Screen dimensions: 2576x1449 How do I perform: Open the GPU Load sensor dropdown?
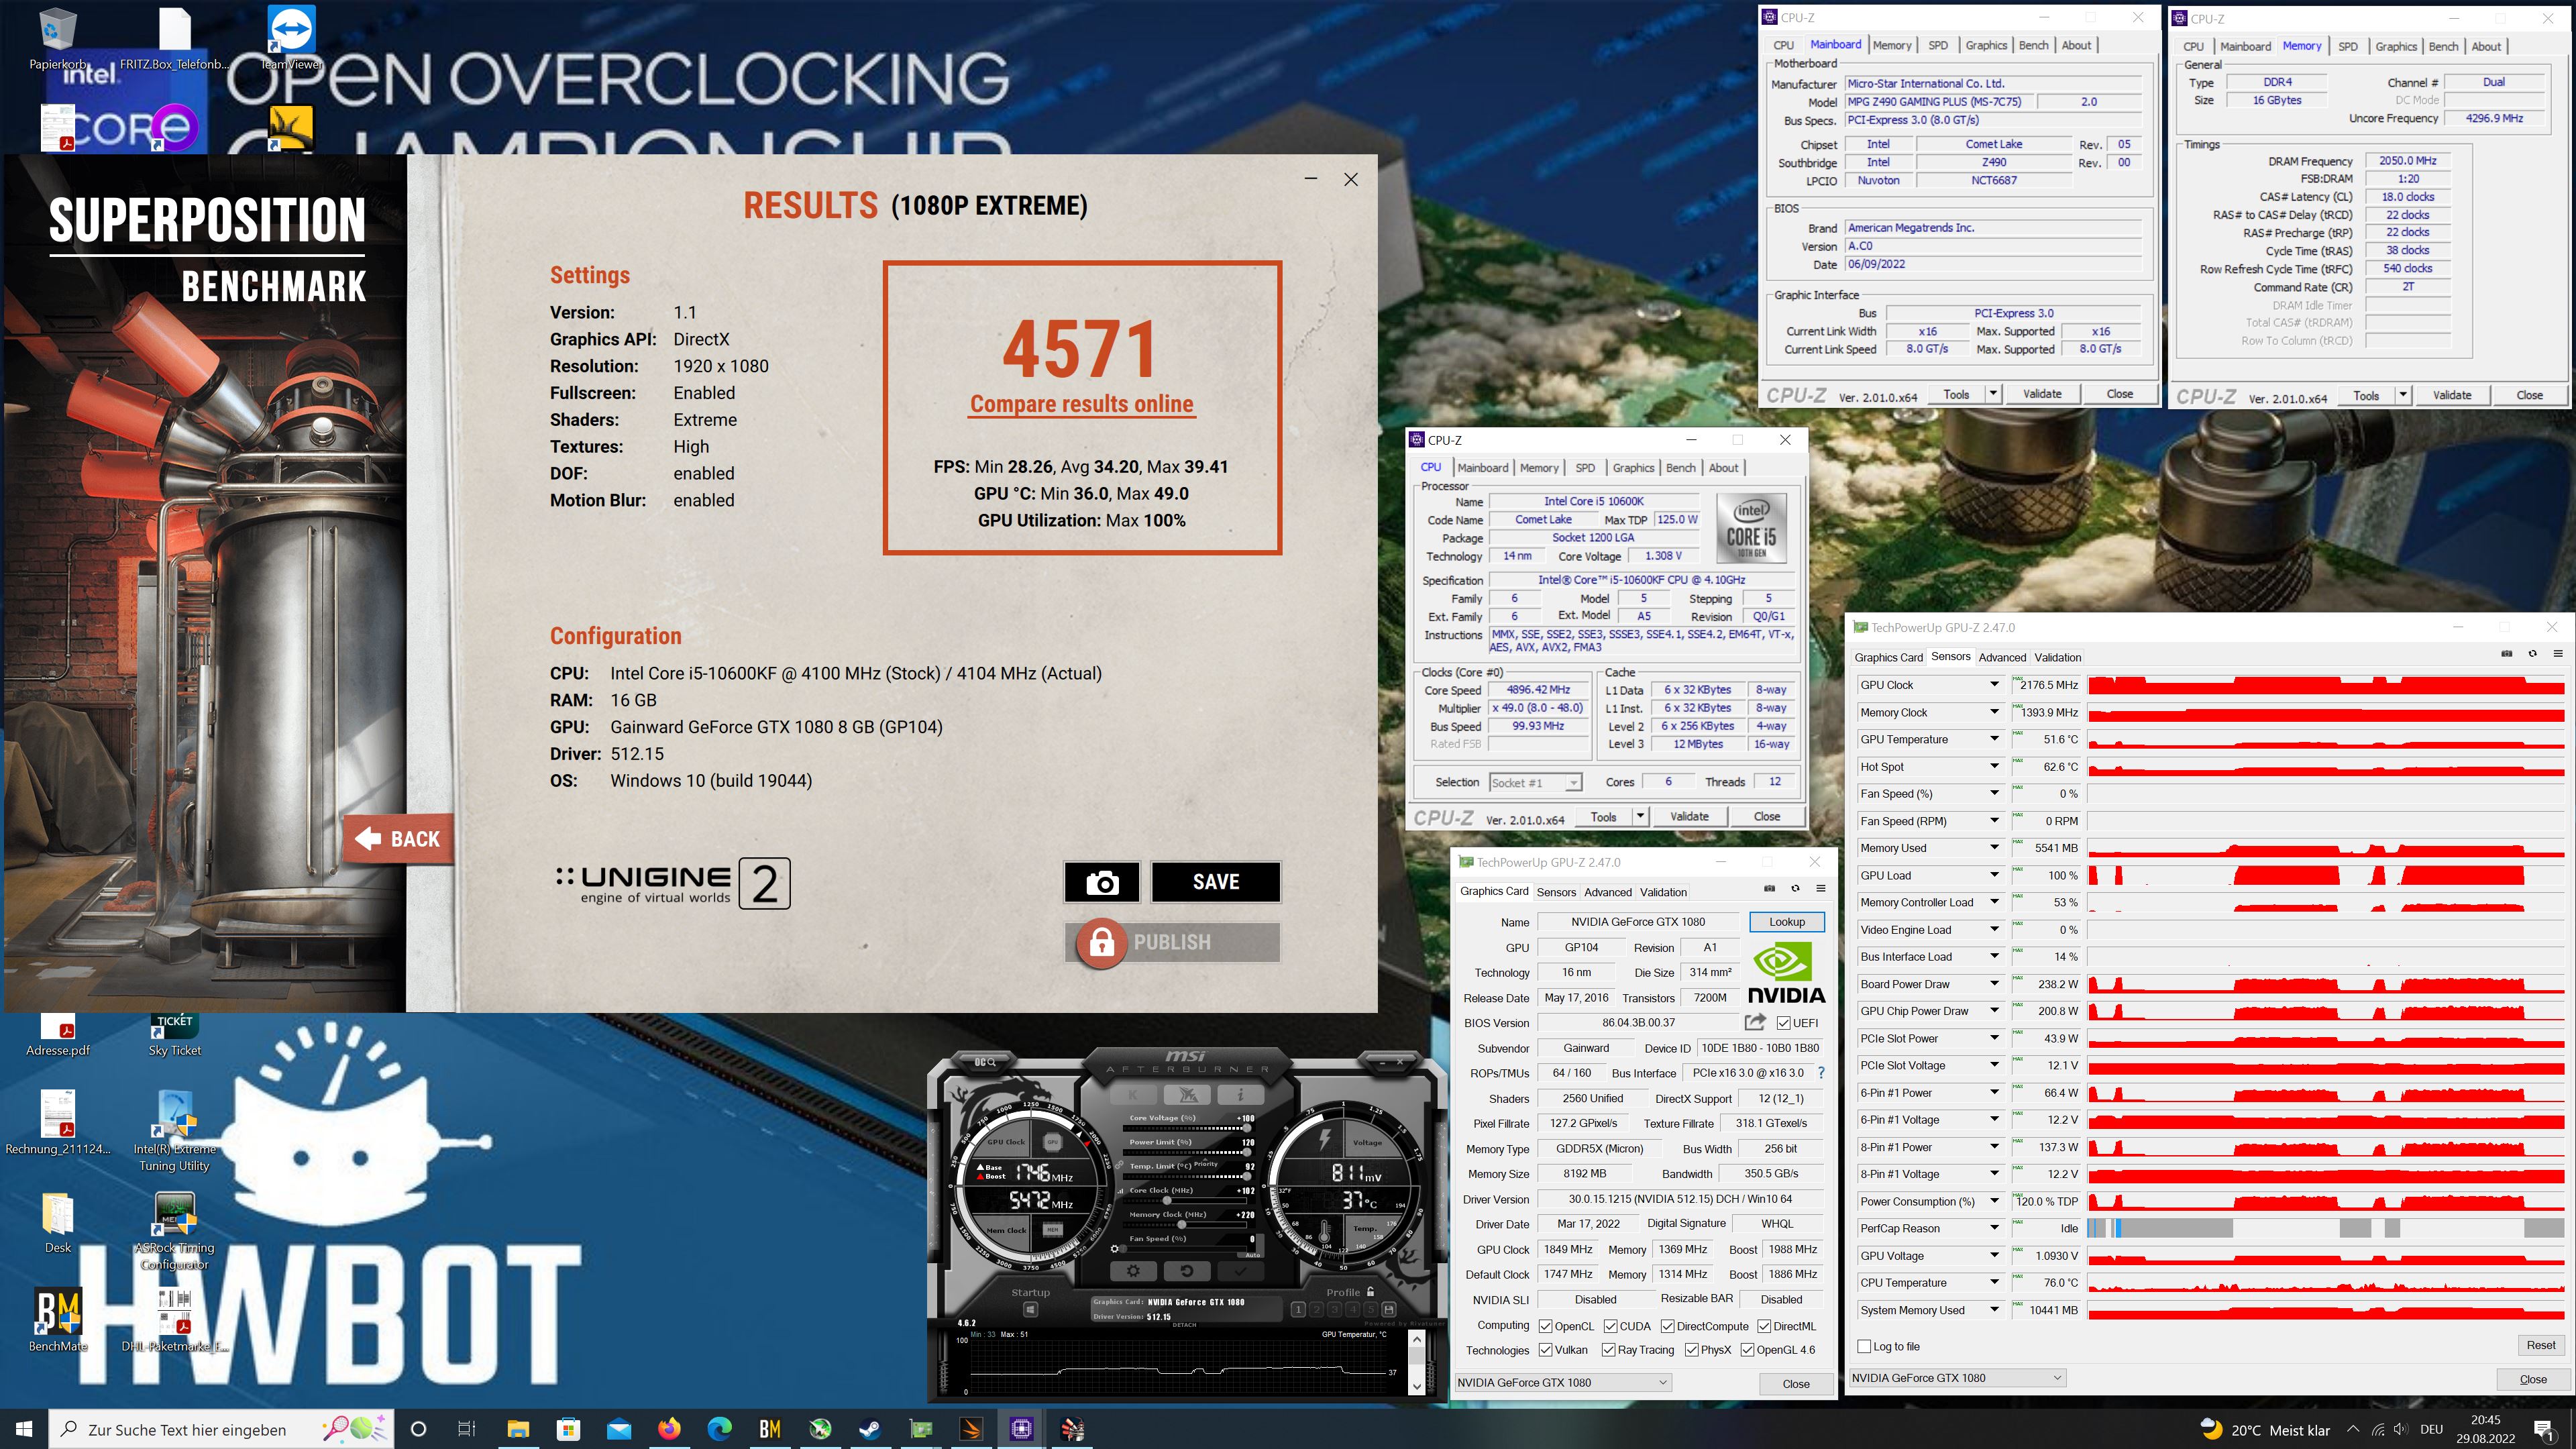(x=1994, y=875)
